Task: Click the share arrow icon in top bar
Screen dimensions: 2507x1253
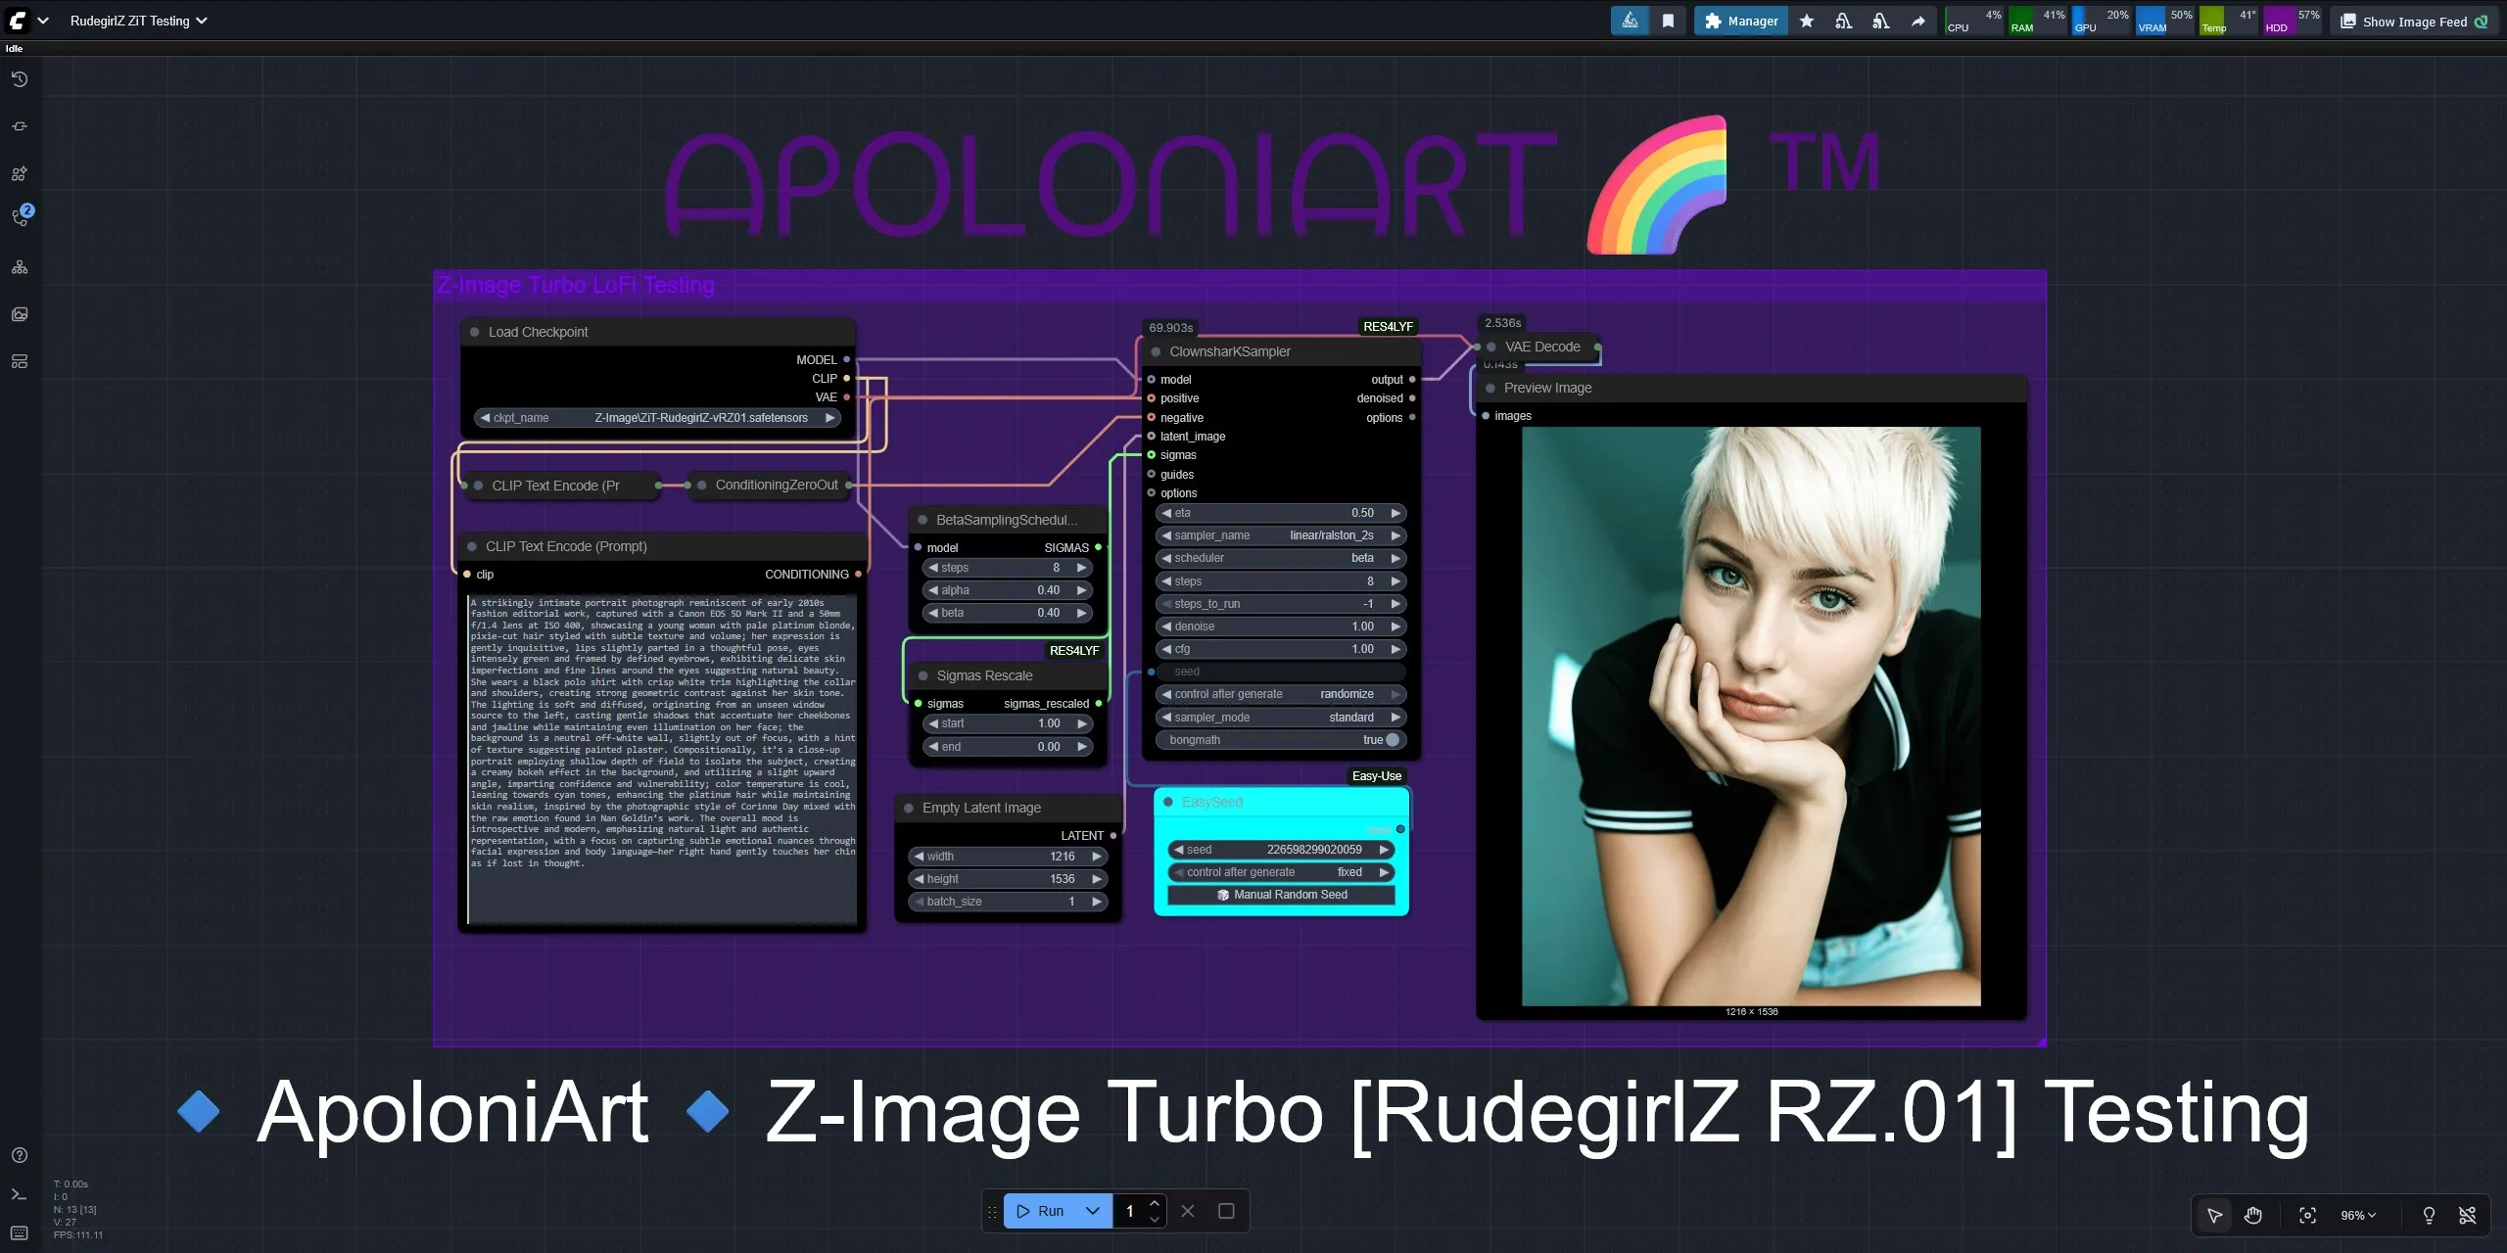Action: point(1918,21)
